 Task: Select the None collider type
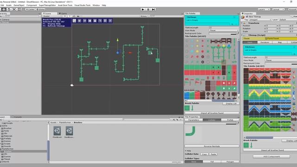point(194,162)
